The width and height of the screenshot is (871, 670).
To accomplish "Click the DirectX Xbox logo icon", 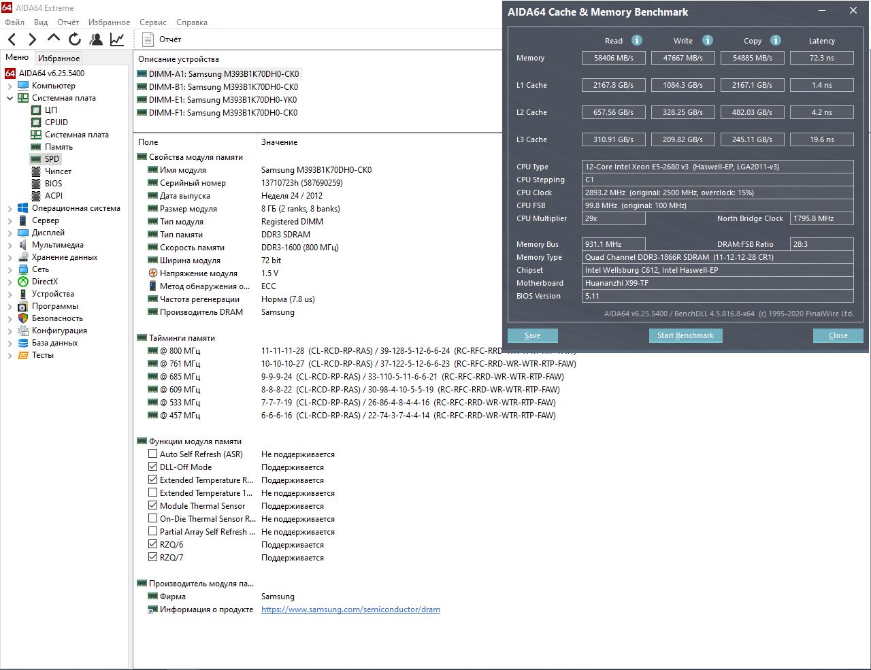I will coord(23,282).
